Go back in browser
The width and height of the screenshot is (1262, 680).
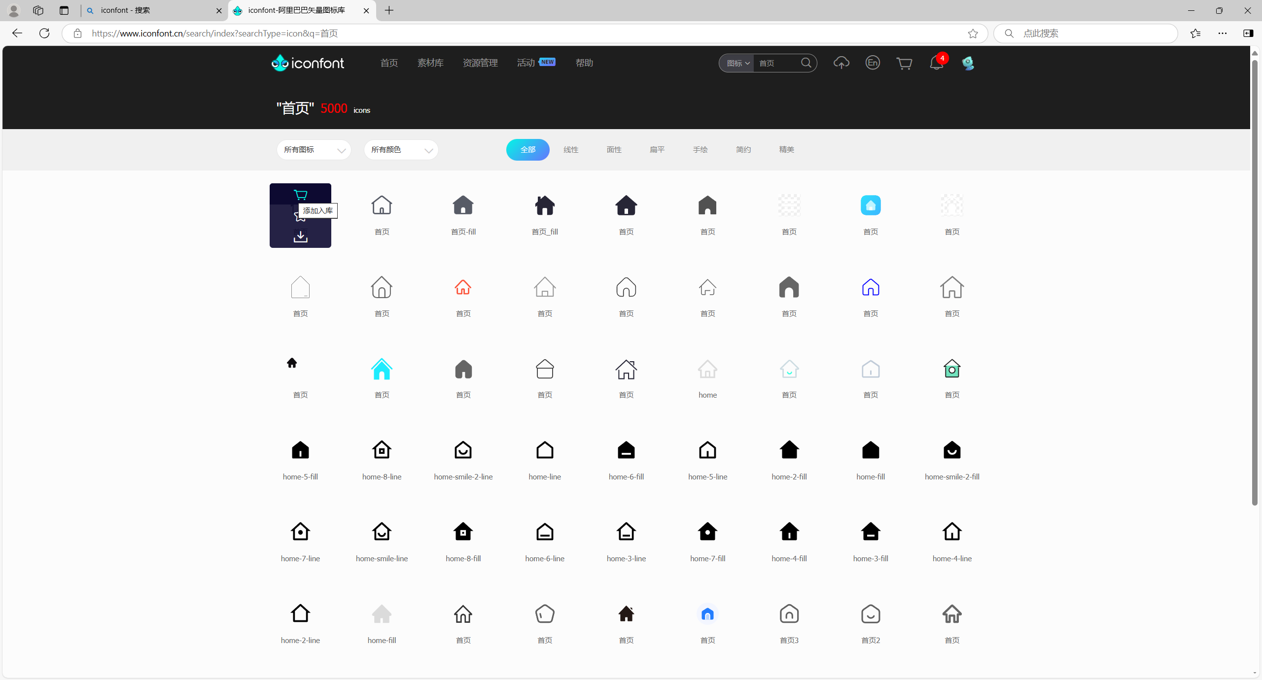(17, 33)
